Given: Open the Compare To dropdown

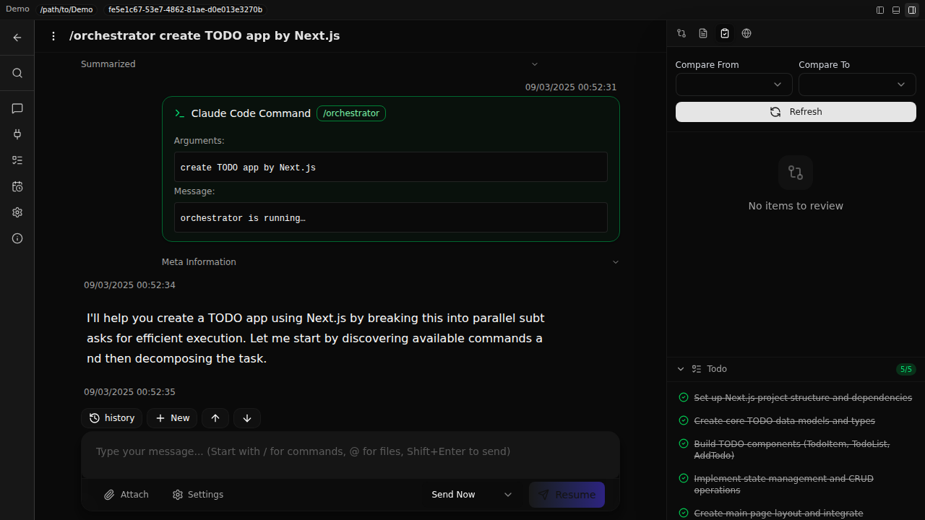Looking at the screenshot, I should (856, 84).
